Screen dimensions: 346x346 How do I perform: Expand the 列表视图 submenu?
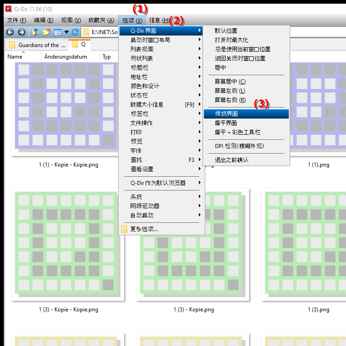[161, 49]
